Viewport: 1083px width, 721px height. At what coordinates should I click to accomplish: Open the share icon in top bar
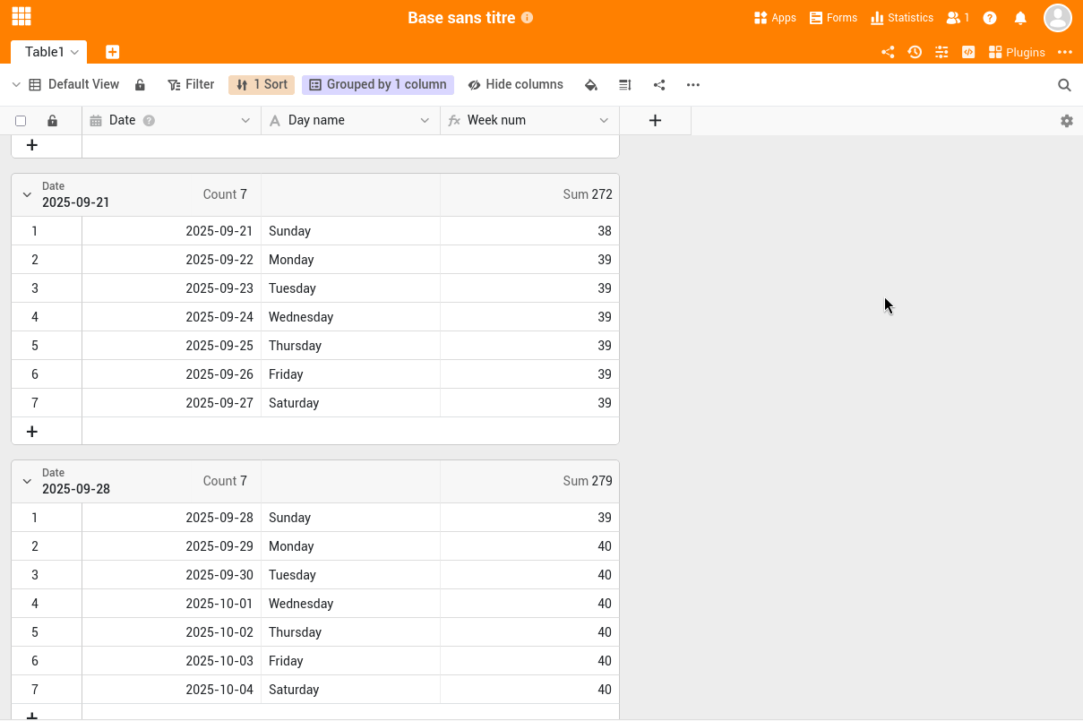[x=888, y=52]
